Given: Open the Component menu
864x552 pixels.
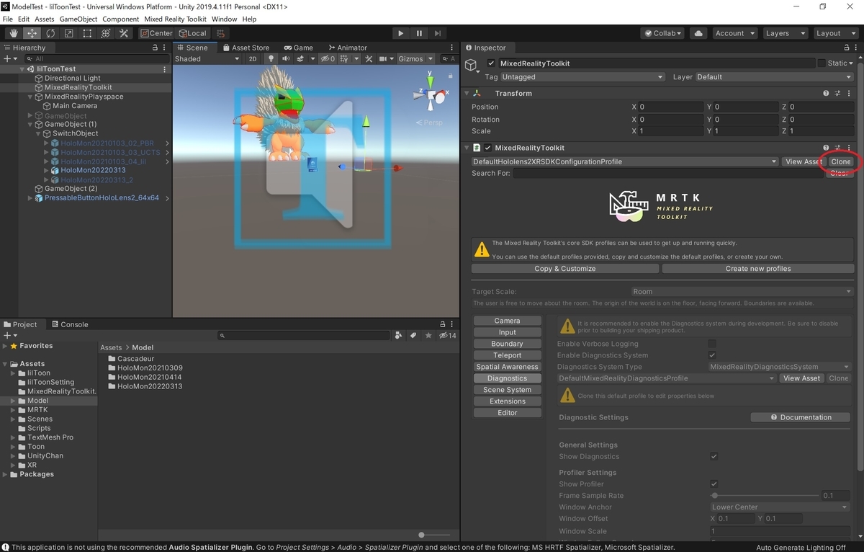Looking at the screenshot, I should pos(120,19).
